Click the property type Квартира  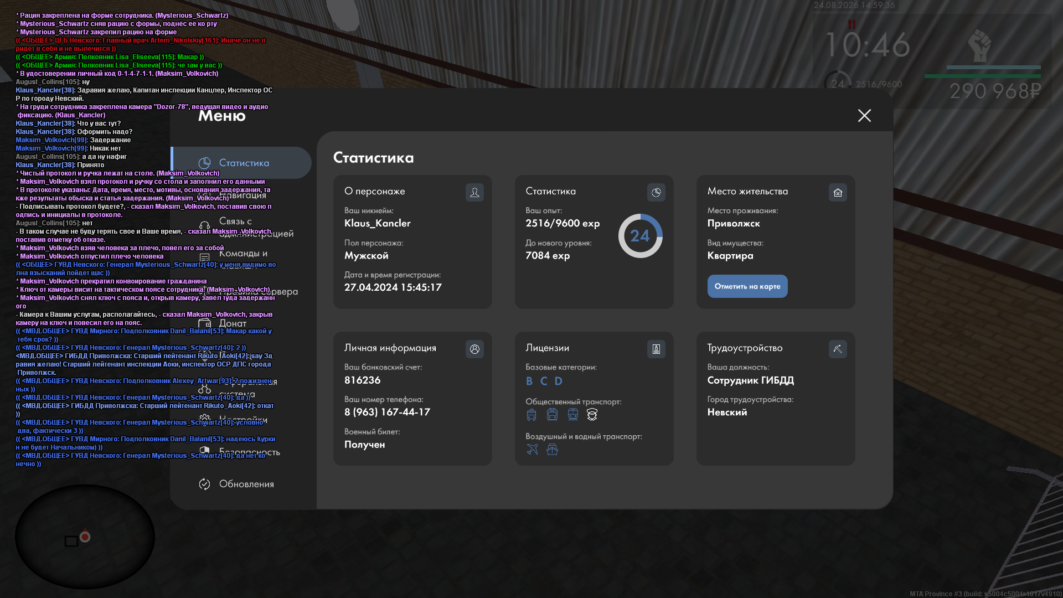tap(730, 255)
